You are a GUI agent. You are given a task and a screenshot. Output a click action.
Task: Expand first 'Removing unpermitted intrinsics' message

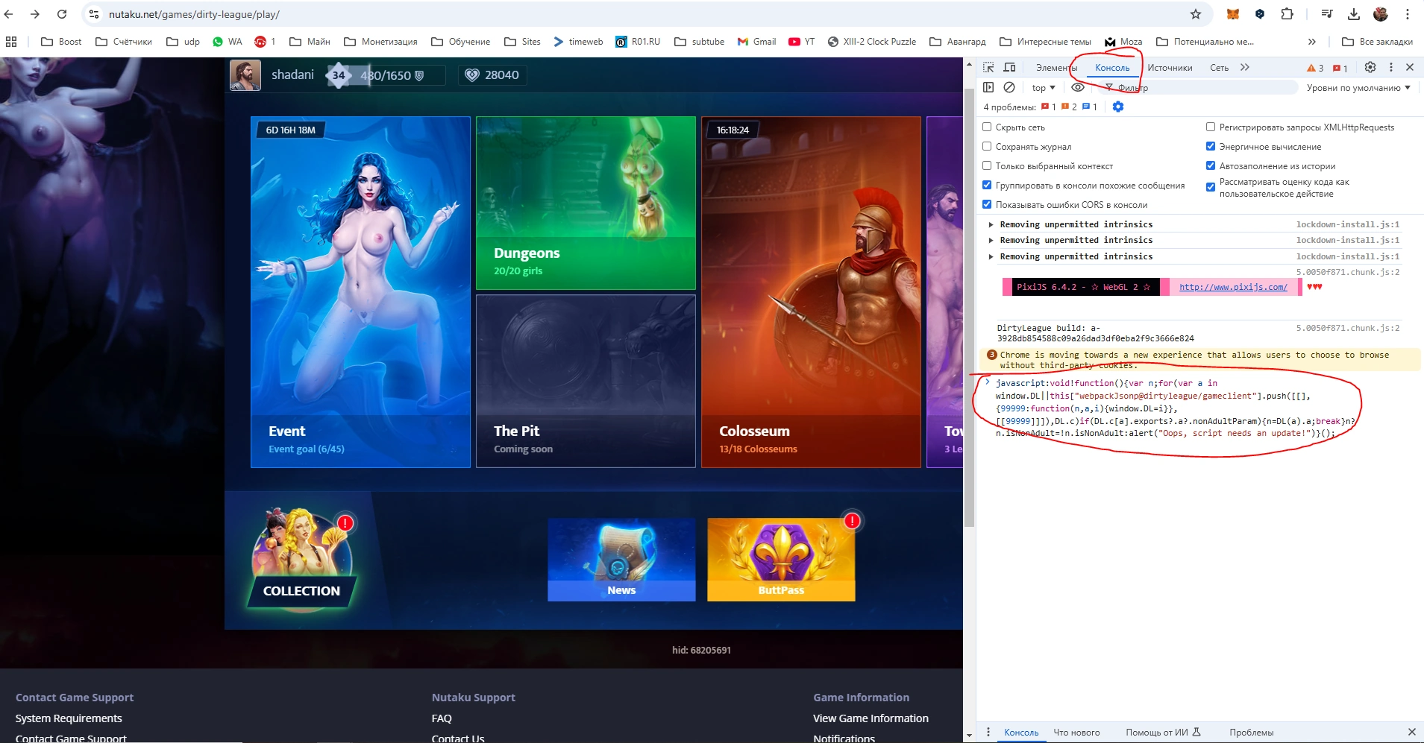pos(991,224)
